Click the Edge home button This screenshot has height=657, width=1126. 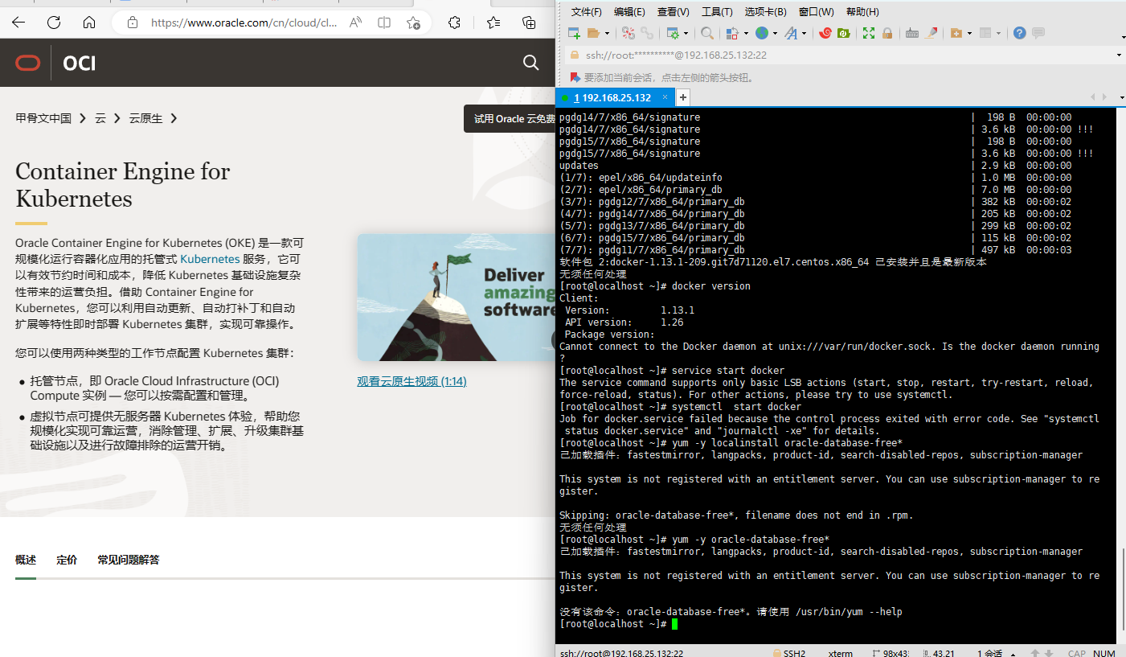pos(89,23)
